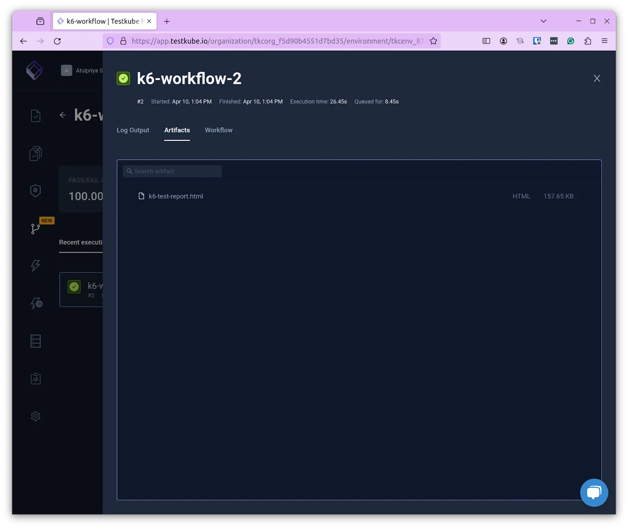Open the browser hamburger menu

tap(604, 41)
